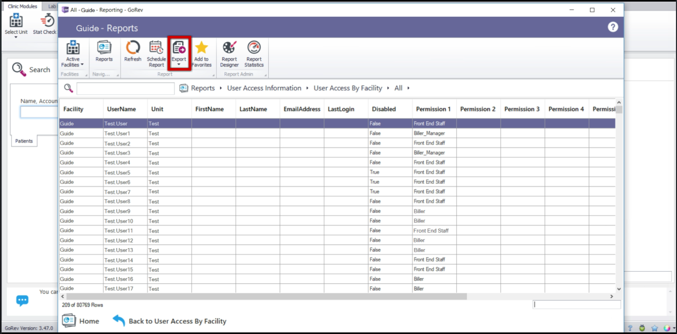Click the green bug icon in the status bar

click(x=643, y=328)
